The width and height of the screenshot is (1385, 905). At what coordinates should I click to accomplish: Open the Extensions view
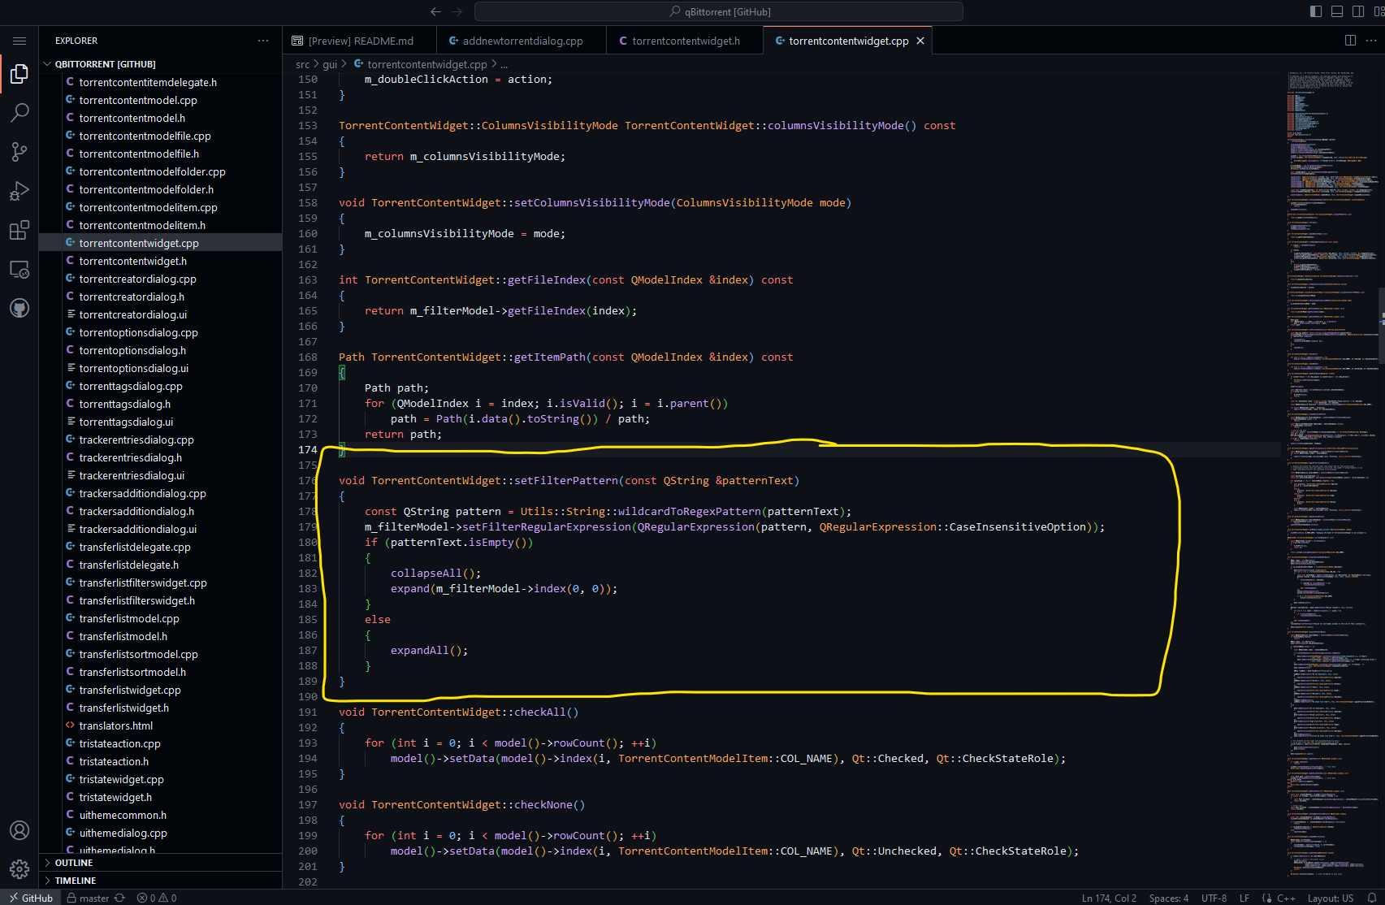[x=19, y=230]
